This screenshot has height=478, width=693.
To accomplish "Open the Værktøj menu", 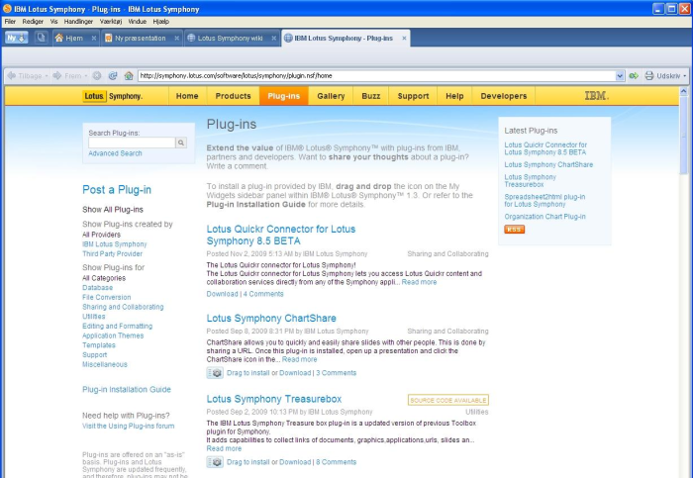I will [x=111, y=21].
